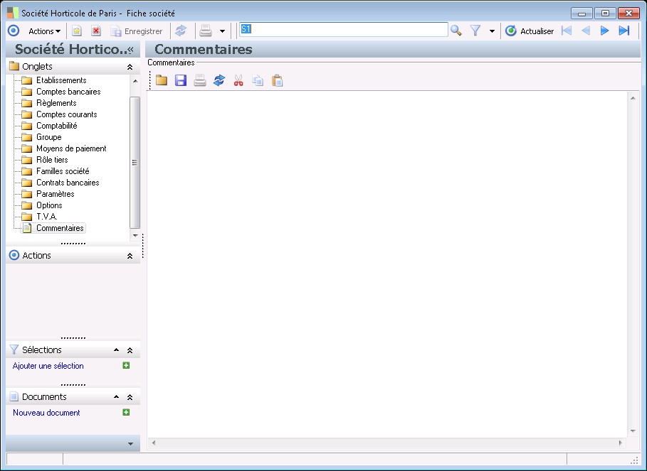Click the refresh icon in Commentaires toolbar
Viewport: 647px width, 471px height.
[219, 81]
